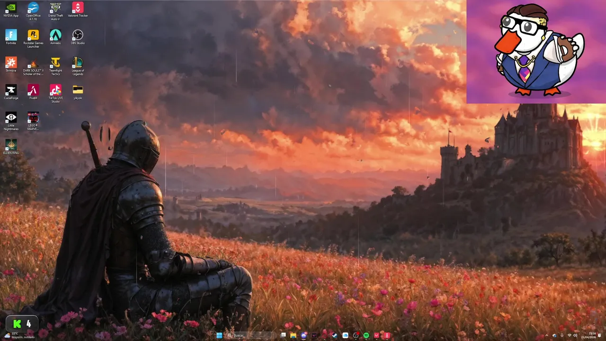Select the LEGO MARVEL desktop shortcut
This screenshot has height=341, width=606.
click(x=33, y=121)
